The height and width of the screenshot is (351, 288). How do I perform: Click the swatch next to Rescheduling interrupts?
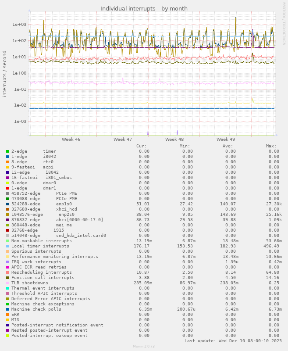pyautogui.click(x=7, y=272)
